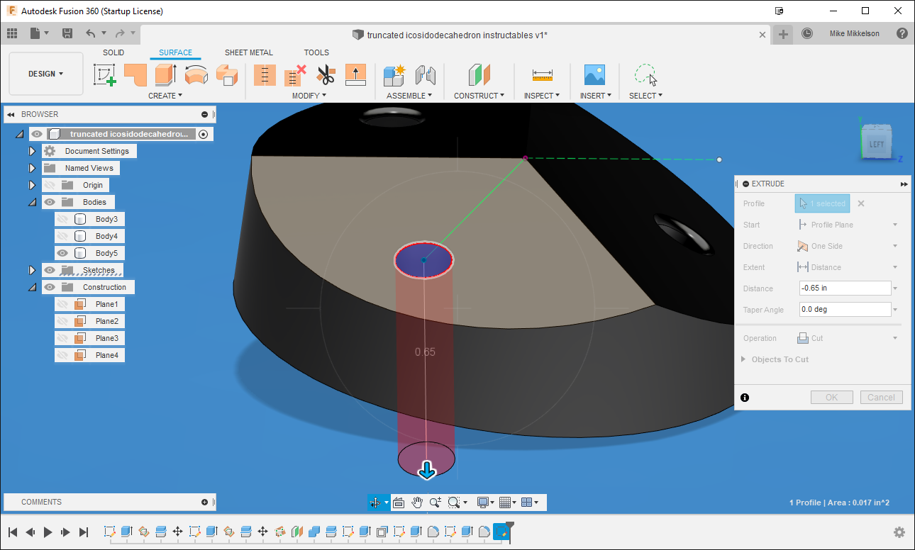Open the SHEET METAL tab
The image size is (915, 550).
point(248,52)
